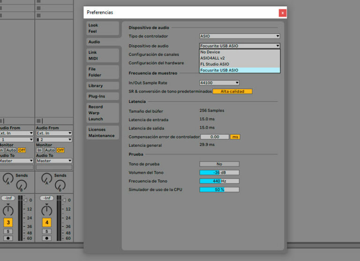Viewport: 360px width, 261px height.
Task: Solo track 3 with S button
Action: [x=8, y=232]
